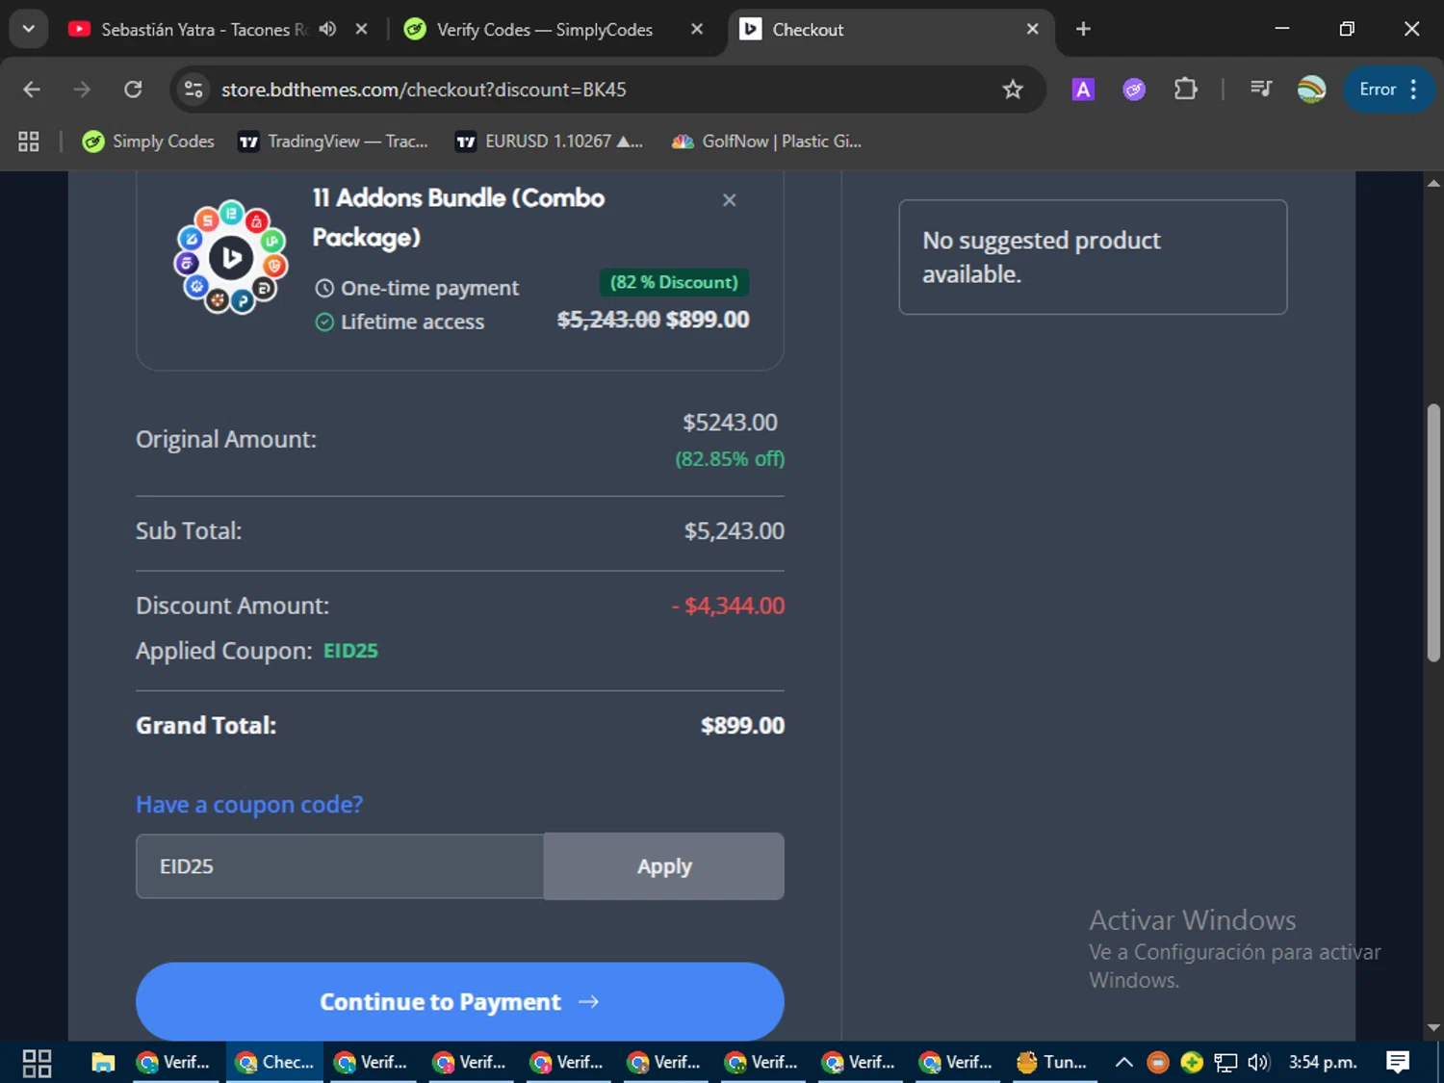Viewport: 1444px width, 1083px height.
Task: Bookmark this page with star icon
Action: [x=1013, y=90]
